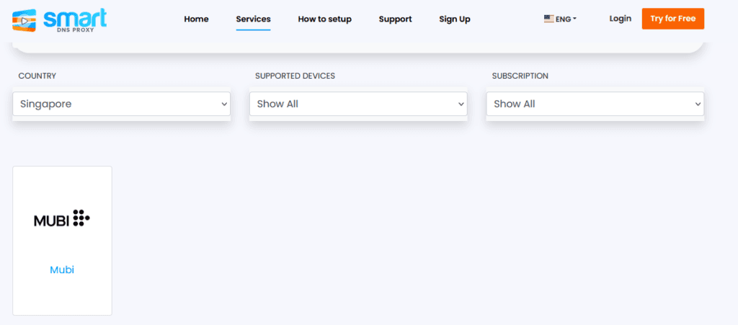This screenshot has height=325, width=738.
Task: Go to the Services page
Action: pyautogui.click(x=253, y=19)
